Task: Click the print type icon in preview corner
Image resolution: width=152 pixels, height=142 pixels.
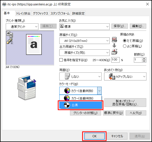Action: [10, 34]
